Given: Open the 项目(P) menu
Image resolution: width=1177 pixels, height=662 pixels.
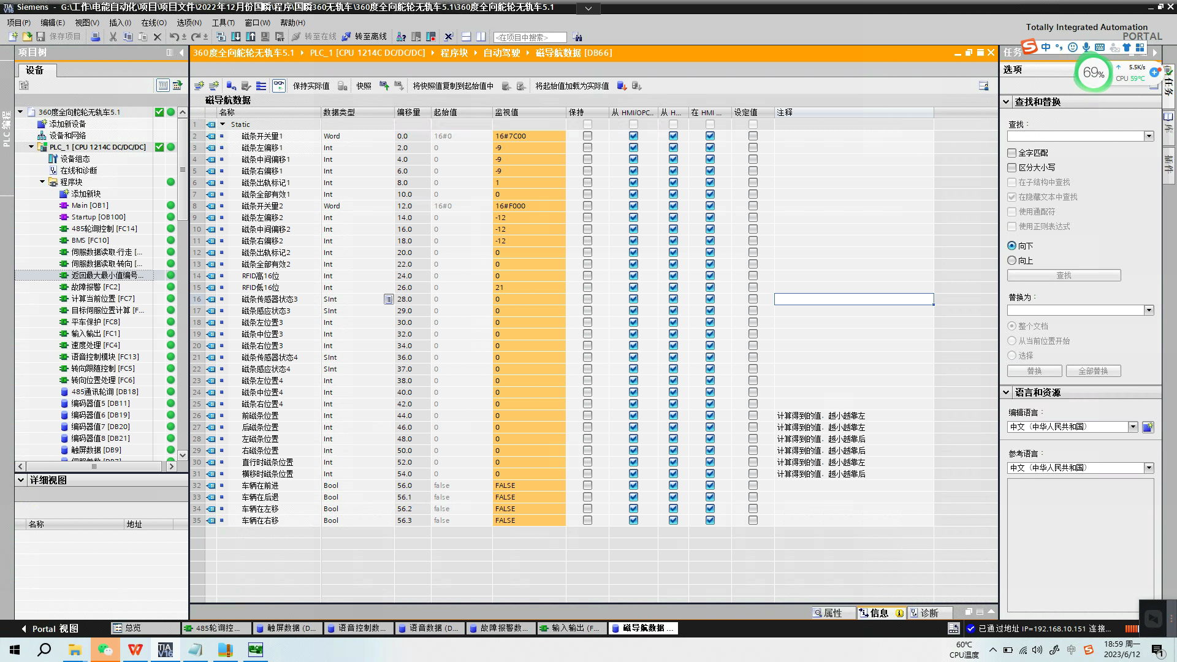Looking at the screenshot, I should (x=18, y=23).
